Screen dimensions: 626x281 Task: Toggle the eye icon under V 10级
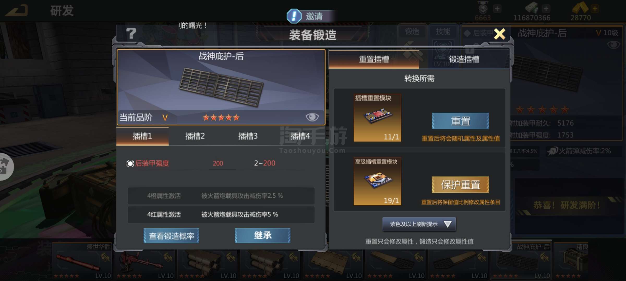(613, 45)
